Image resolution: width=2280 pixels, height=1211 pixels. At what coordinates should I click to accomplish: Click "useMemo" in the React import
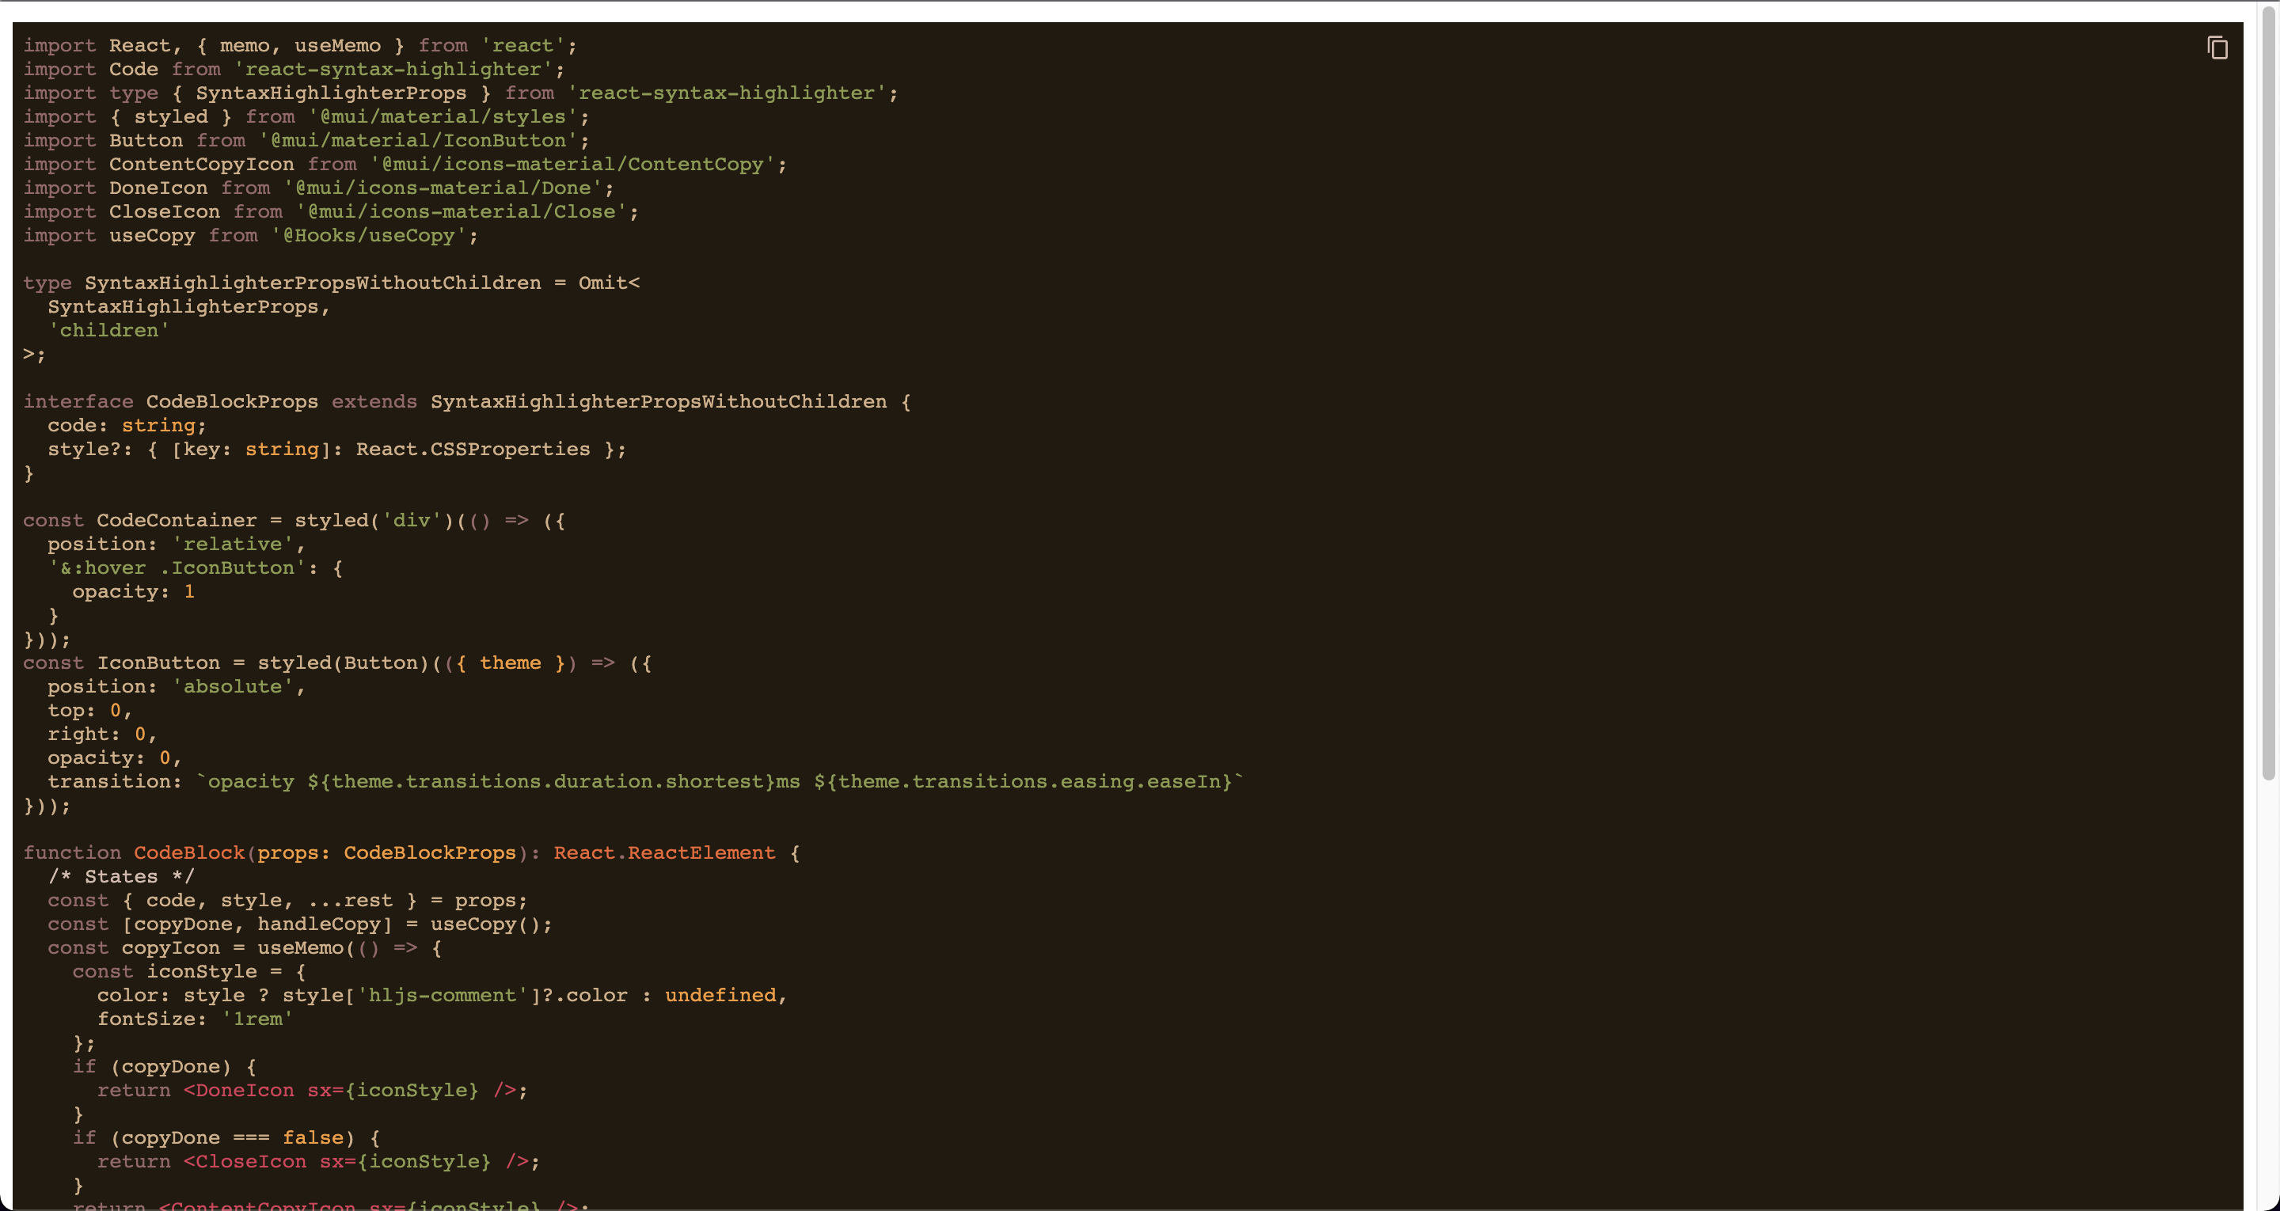(x=338, y=46)
